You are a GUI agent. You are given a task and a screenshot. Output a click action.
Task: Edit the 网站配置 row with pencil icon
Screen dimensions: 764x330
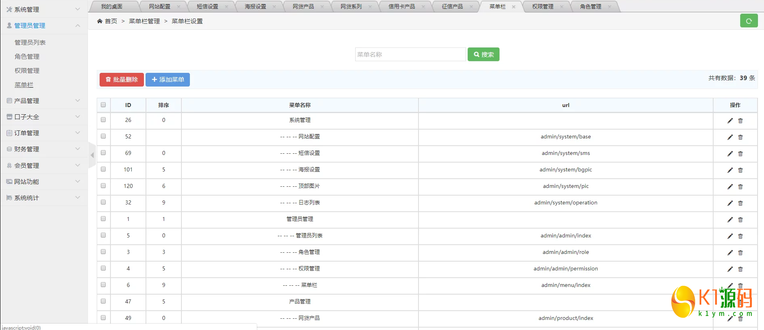[730, 137]
